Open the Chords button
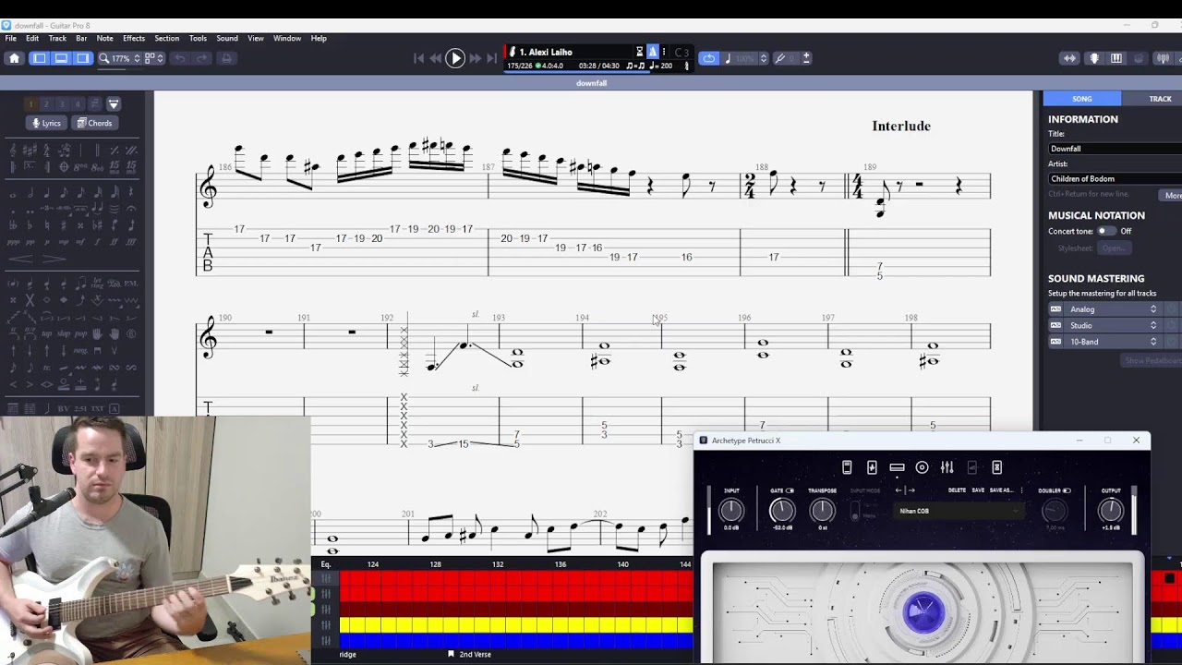 coord(94,123)
